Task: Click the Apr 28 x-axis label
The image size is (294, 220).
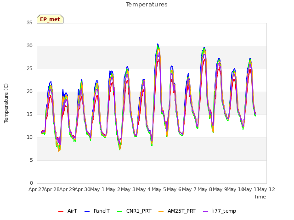Action: coord(51,189)
